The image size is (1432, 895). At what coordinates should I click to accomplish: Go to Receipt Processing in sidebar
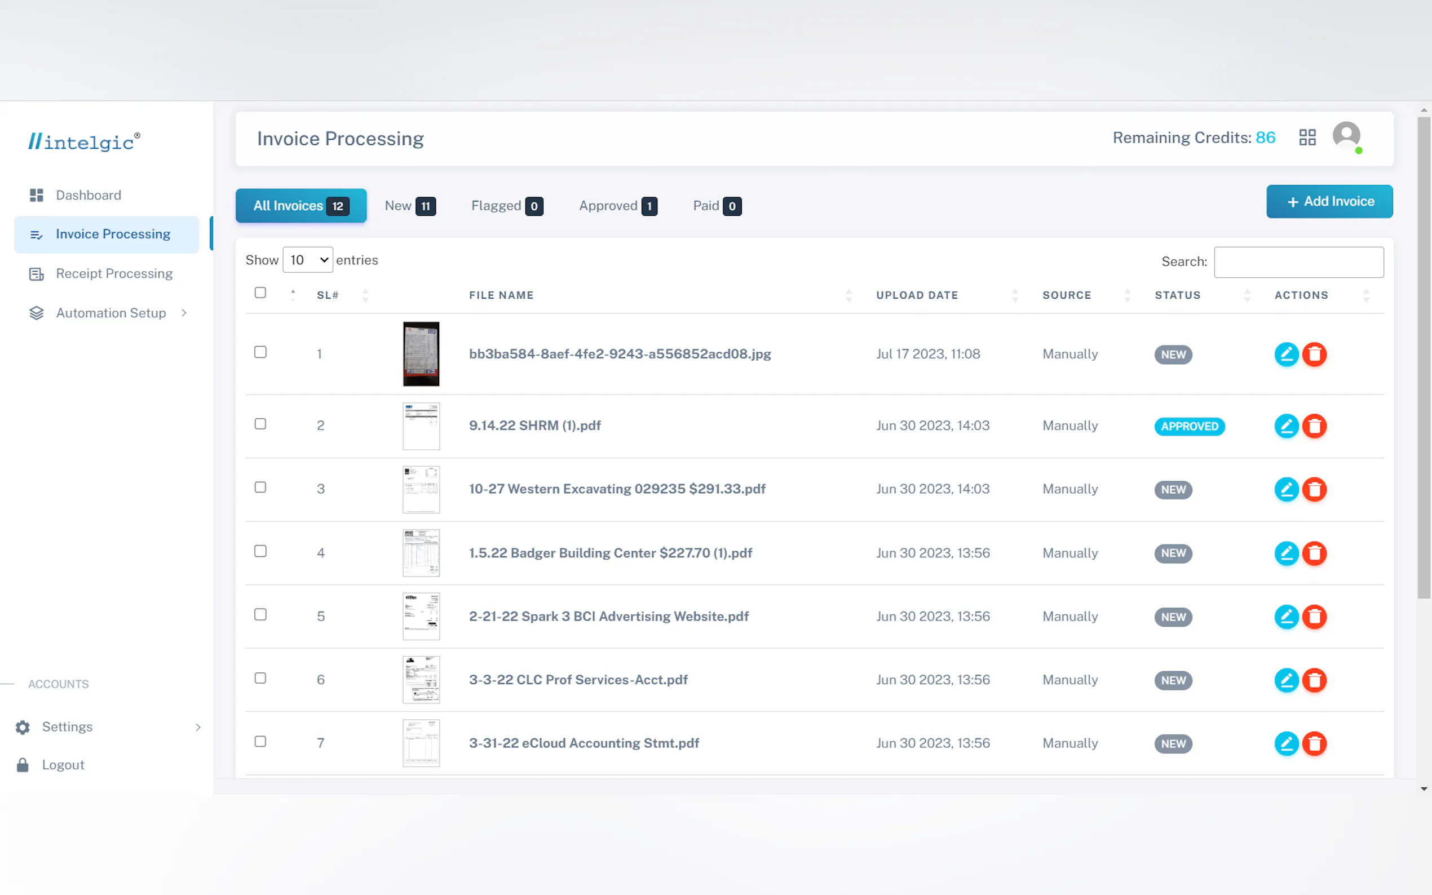114,273
